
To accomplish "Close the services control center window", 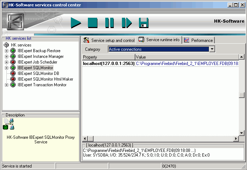I will (242, 5).
